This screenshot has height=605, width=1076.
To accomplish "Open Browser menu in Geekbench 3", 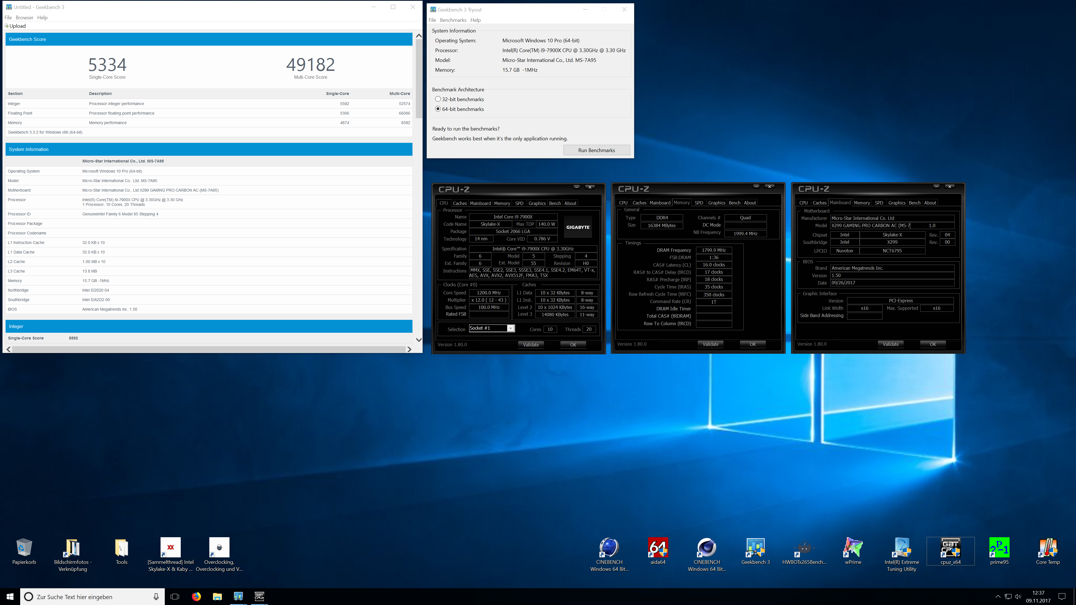I will (x=24, y=18).
